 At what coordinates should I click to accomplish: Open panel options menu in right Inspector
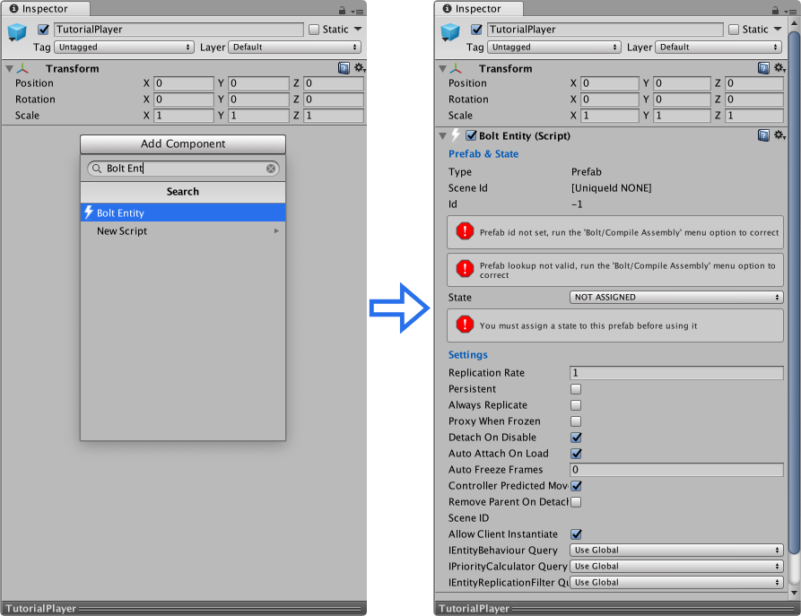(791, 12)
